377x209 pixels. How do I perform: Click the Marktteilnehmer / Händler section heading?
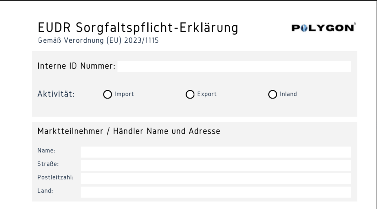[128, 131]
